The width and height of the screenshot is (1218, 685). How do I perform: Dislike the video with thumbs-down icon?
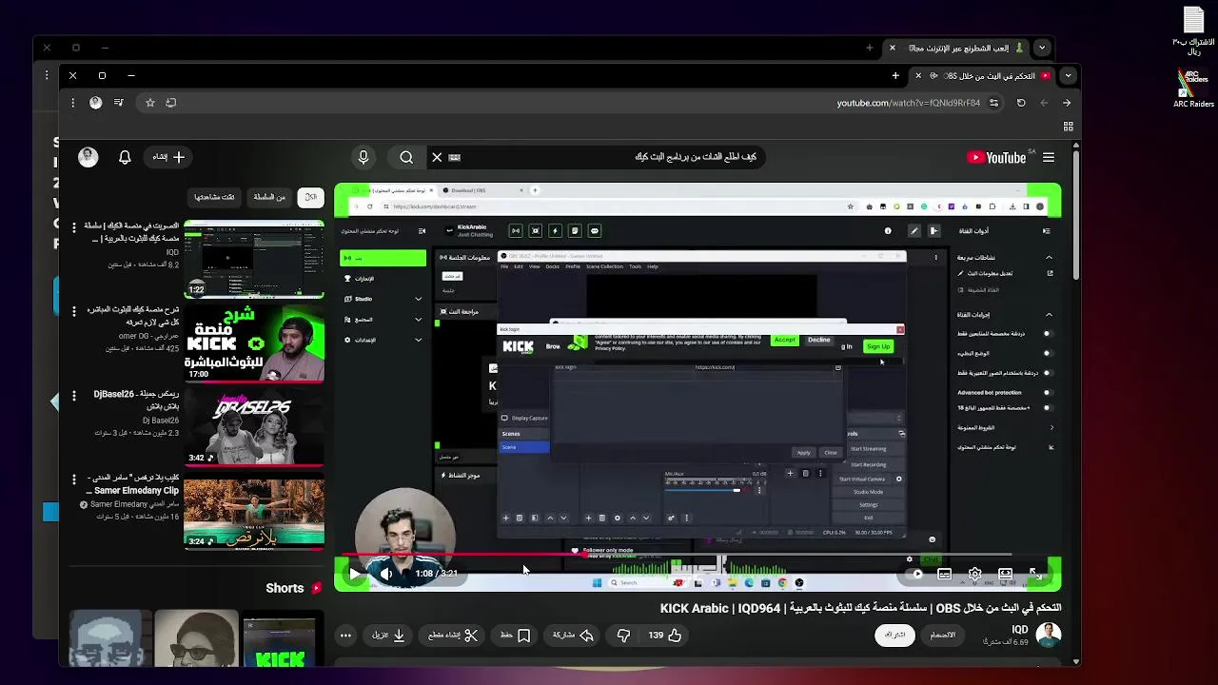click(x=623, y=635)
